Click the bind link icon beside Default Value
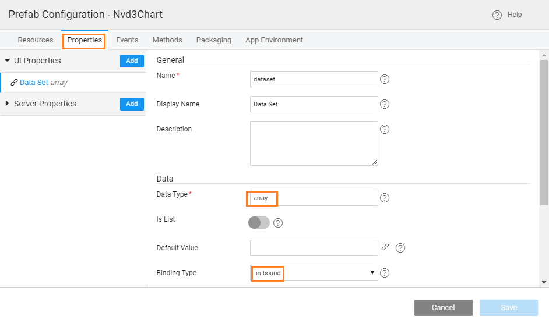 tap(385, 247)
